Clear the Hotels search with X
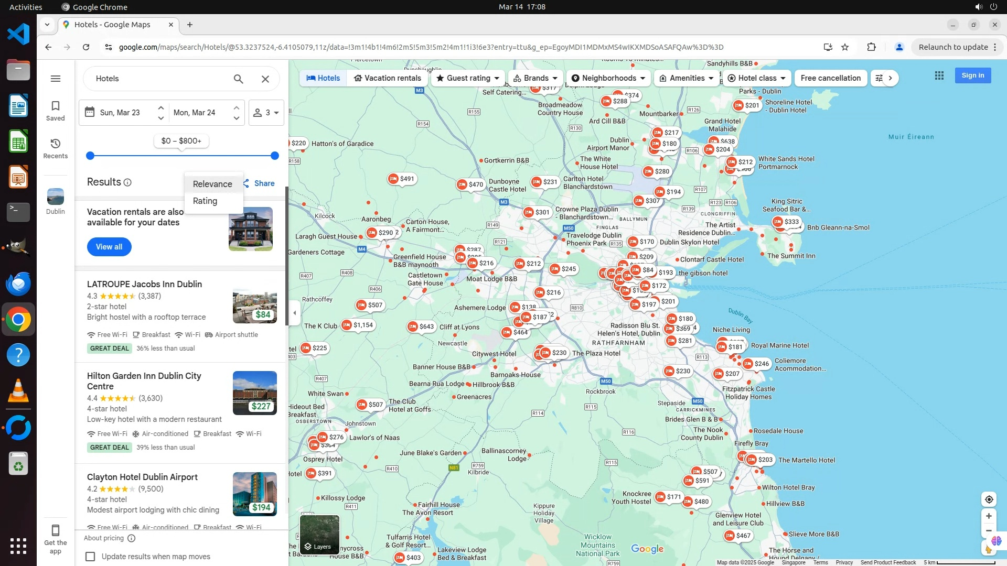The height and width of the screenshot is (566, 1007). coord(265,79)
